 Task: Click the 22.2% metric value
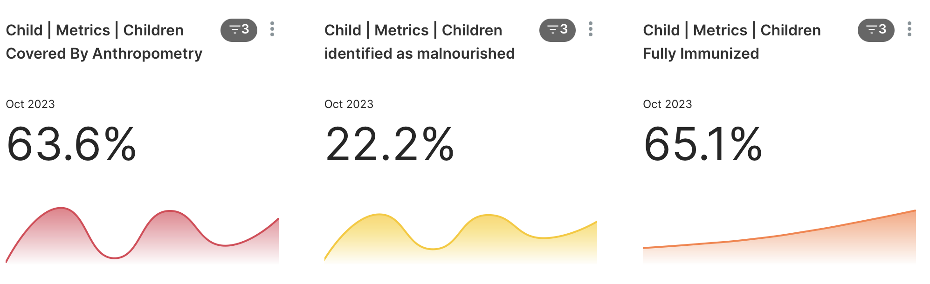coord(390,144)
